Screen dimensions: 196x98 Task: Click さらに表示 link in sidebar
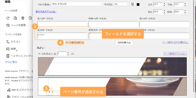tap(11, 62)
